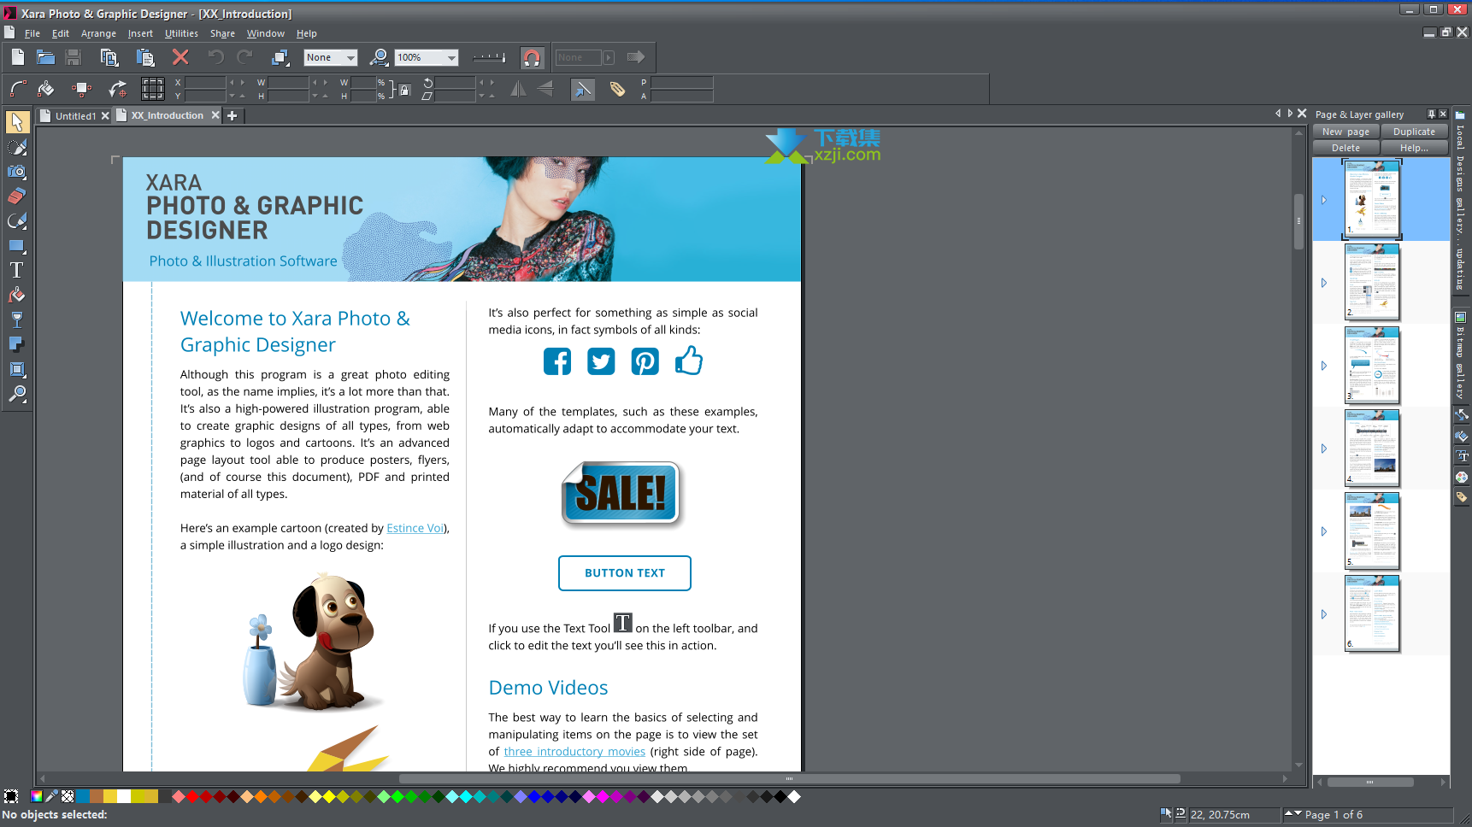The height and width of the screenshot is (827, 1472).
Task: Open the Share menu
Action: (222, 33)
